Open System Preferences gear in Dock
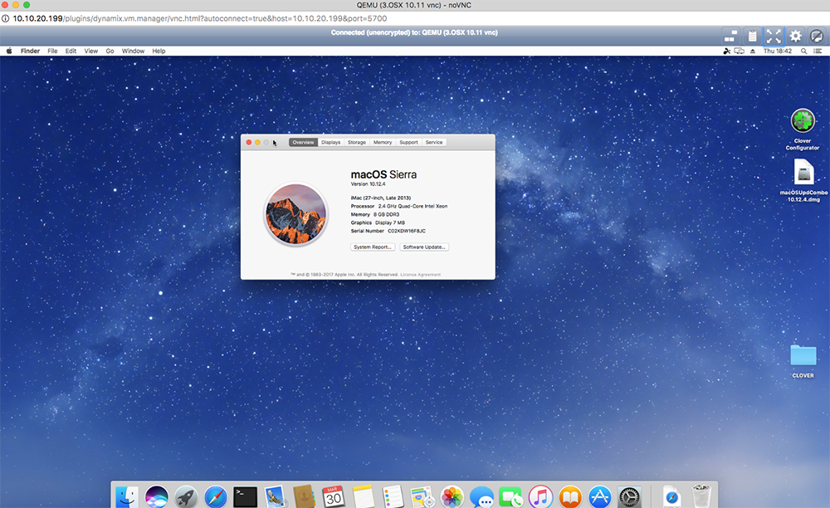This screenshot has width=830, height=508. coord(629,497)
